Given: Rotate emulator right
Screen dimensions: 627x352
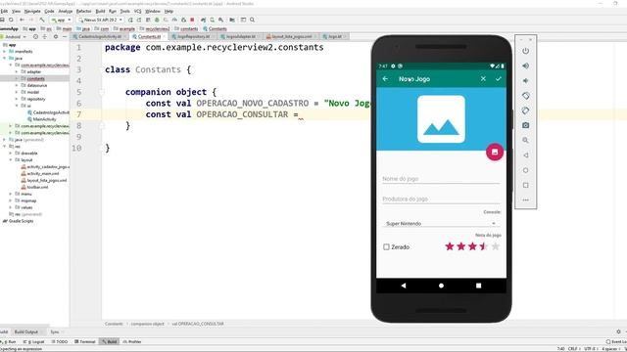Looking at the screenshot, I should click(x=525, y=110).
